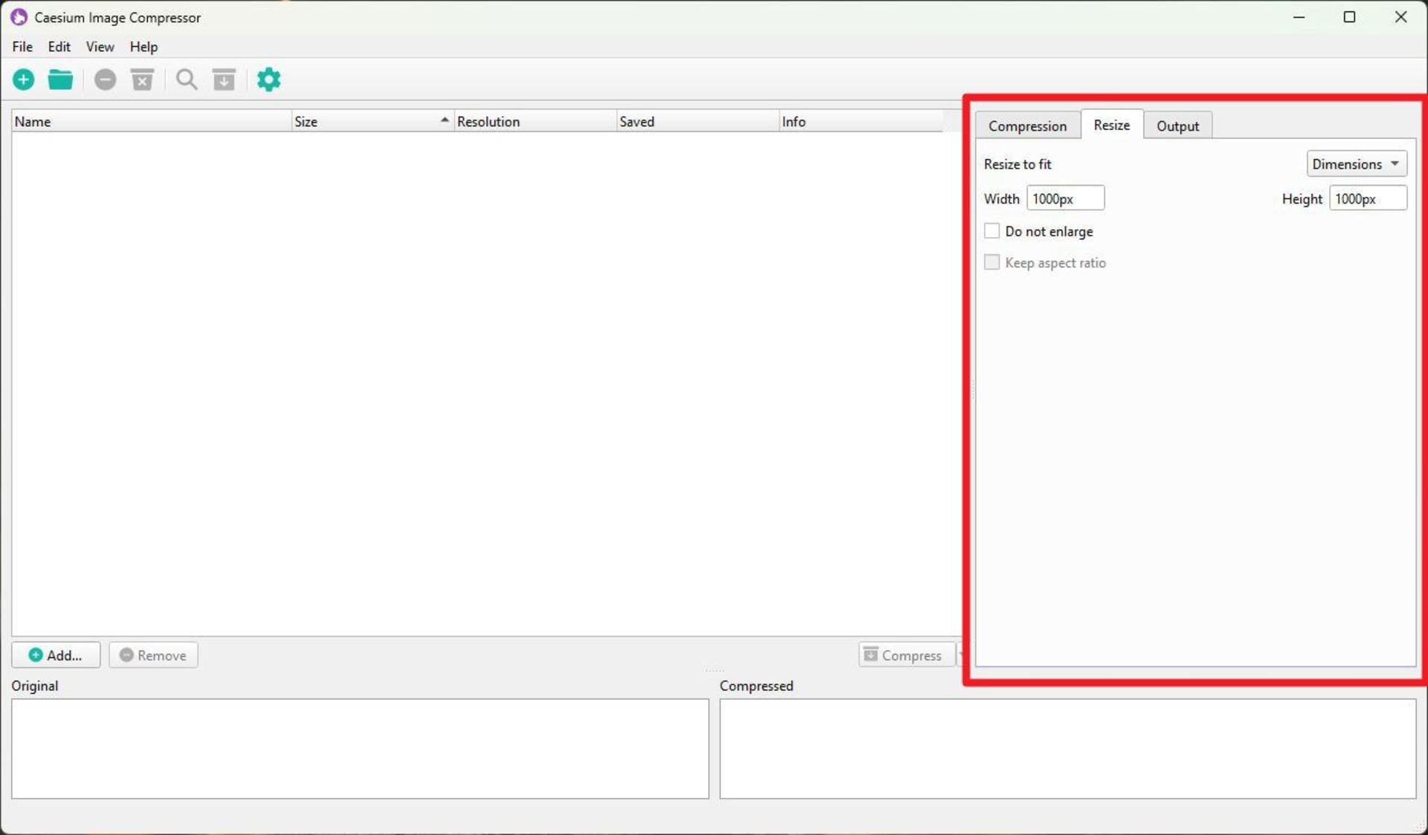This screenshot has width=1428, height=835.
Task: Click the compress download toolbar icon
Action: (224, 79)
